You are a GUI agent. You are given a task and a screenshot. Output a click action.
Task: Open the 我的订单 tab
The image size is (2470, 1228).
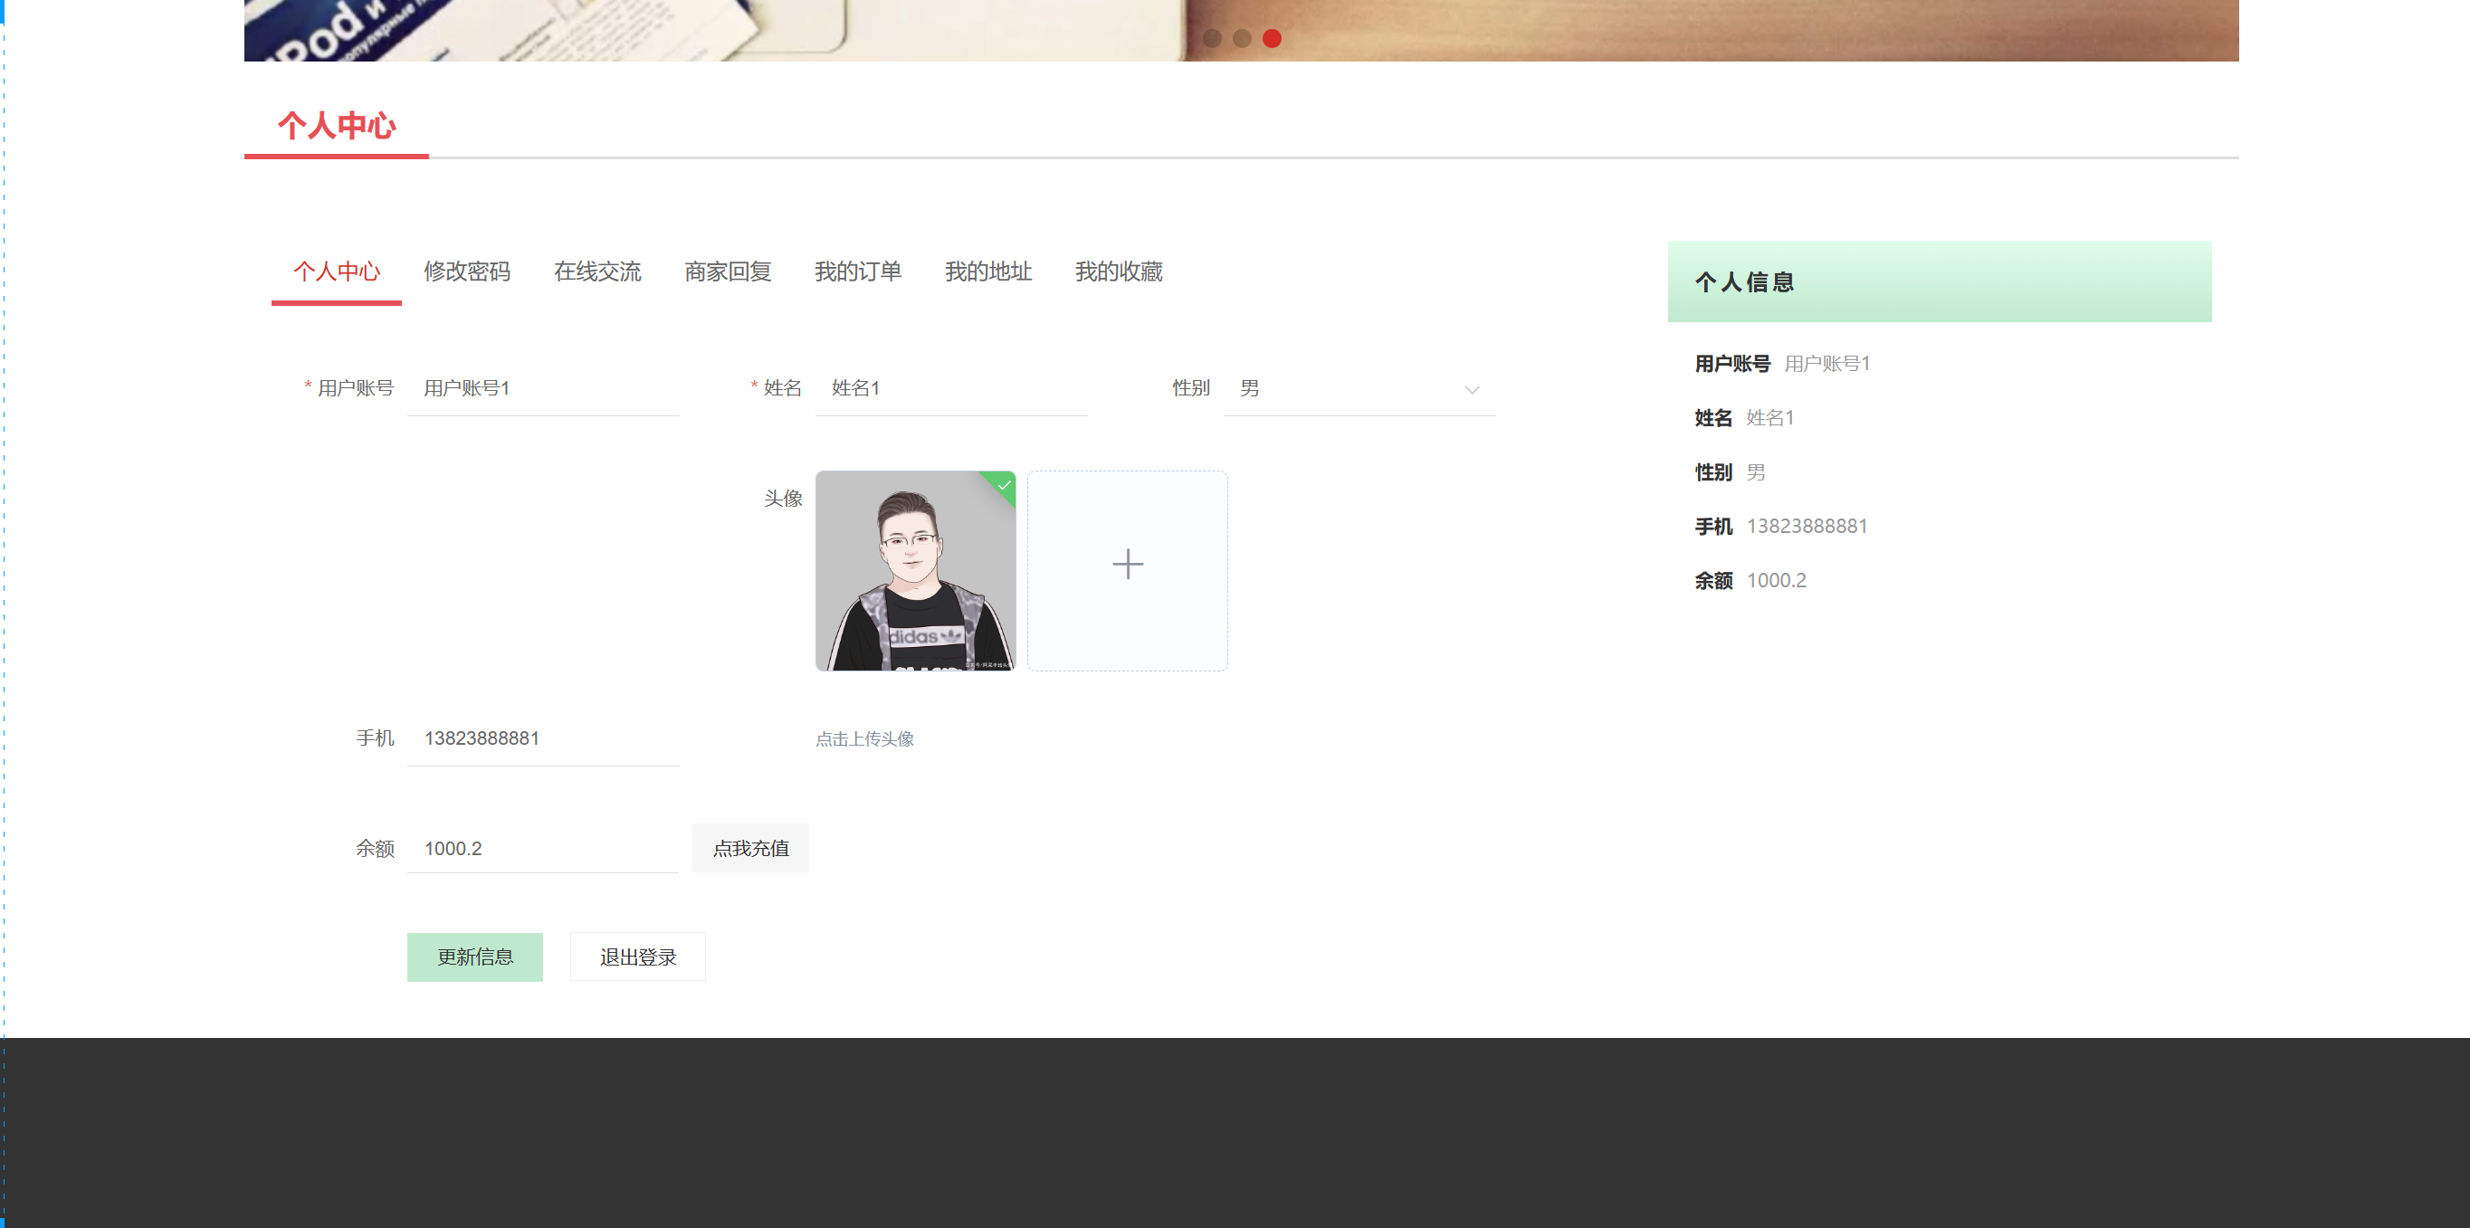tap(857, 272)
